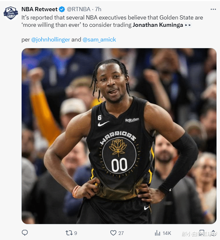This screenshot has width=220, height=240.
Task: Retweet this post with the arrows icon
Action: click(69, 233)
